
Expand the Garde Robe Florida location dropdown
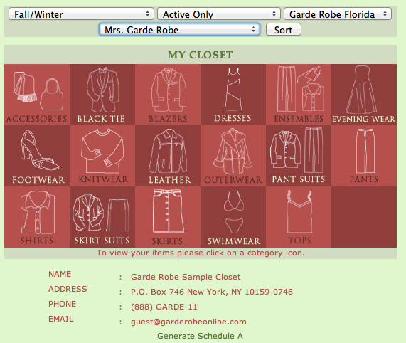coord(338,14)
